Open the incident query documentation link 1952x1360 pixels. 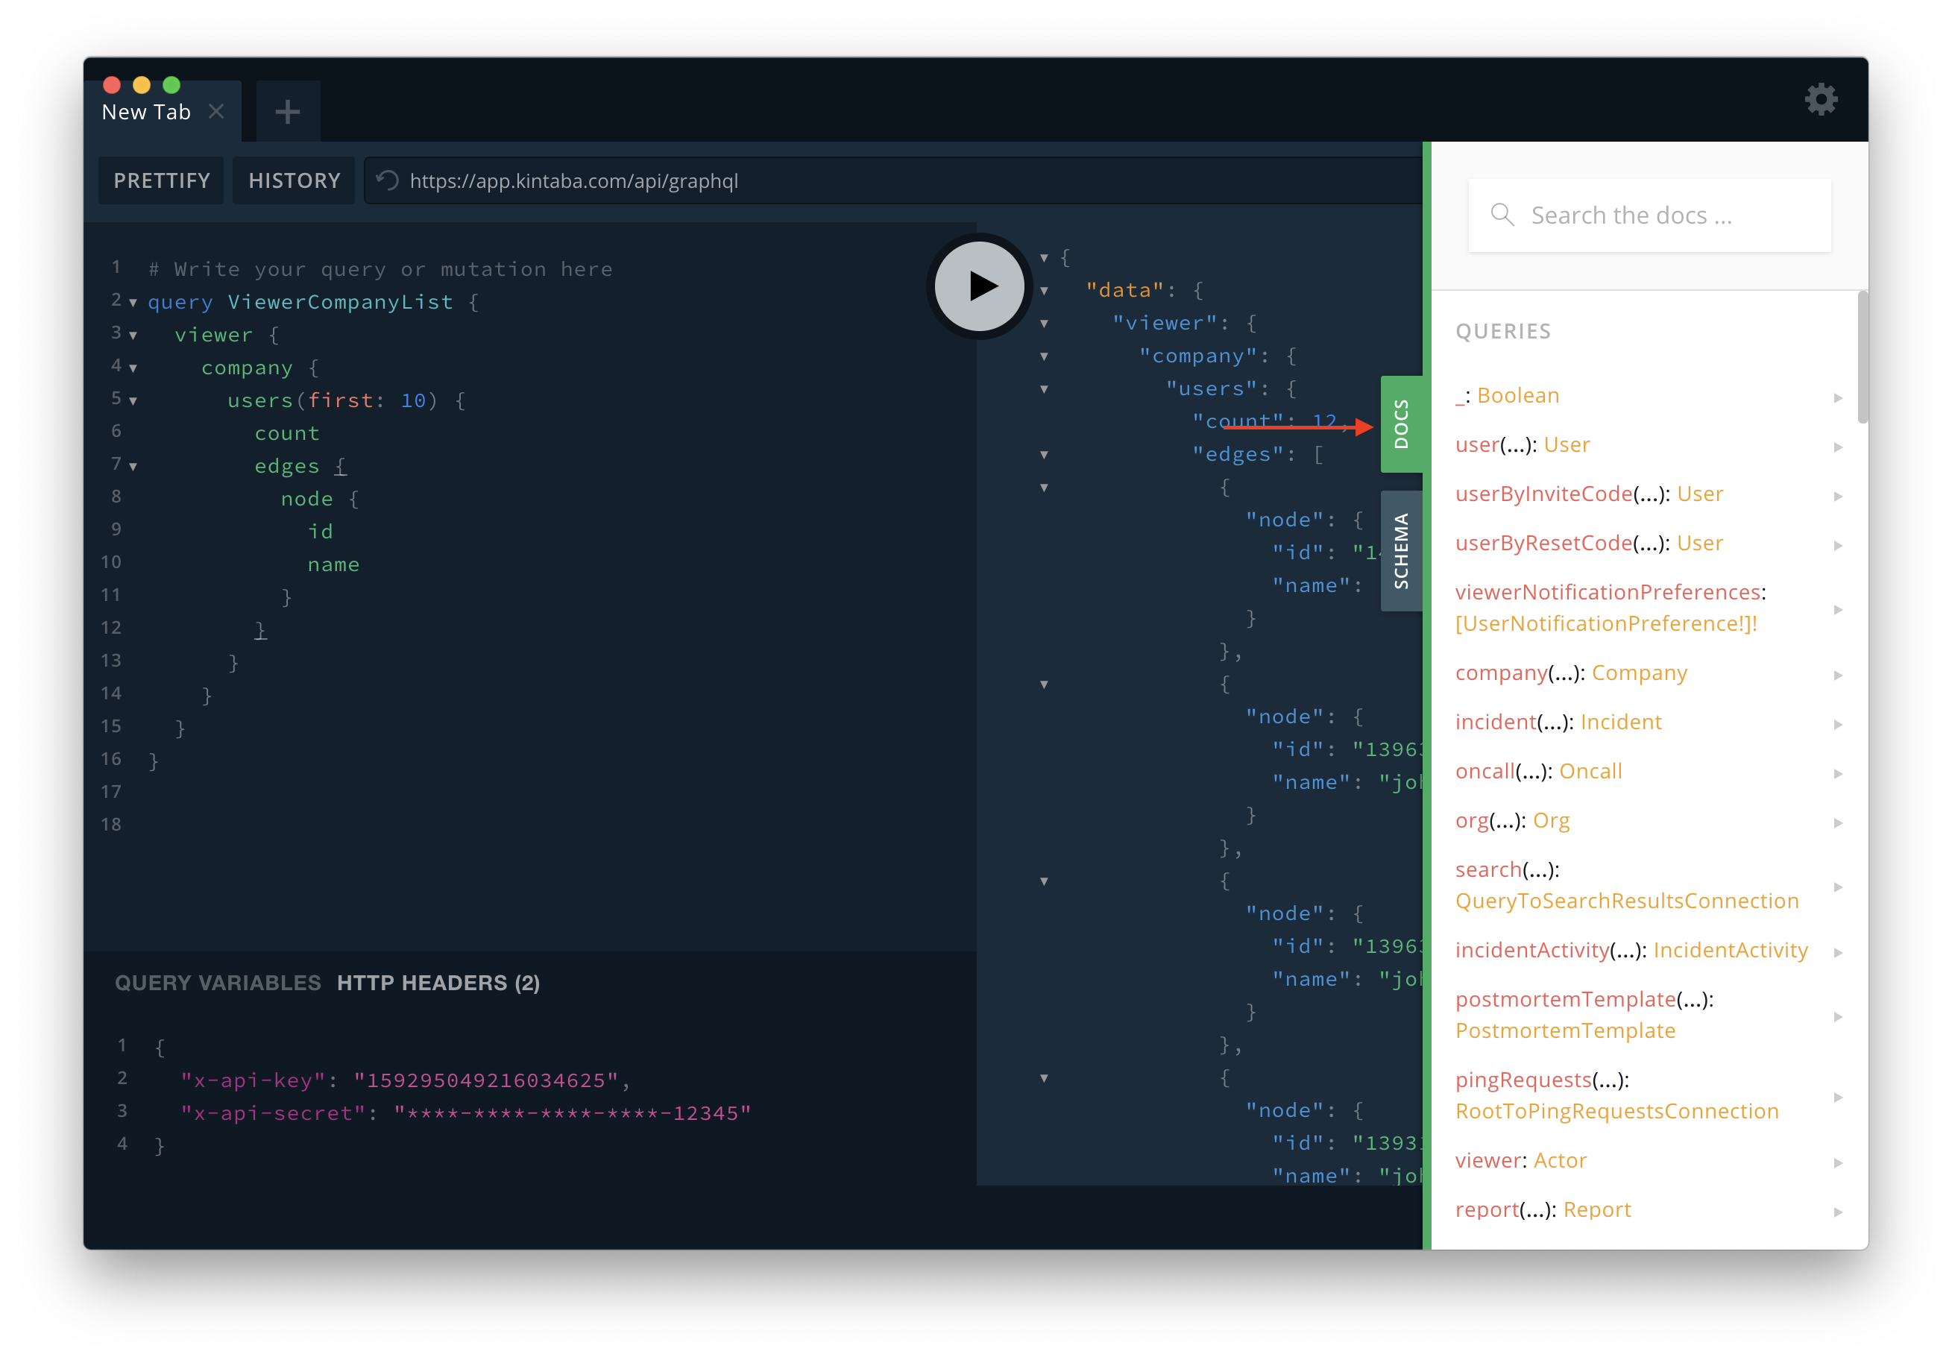point(1496,722)
